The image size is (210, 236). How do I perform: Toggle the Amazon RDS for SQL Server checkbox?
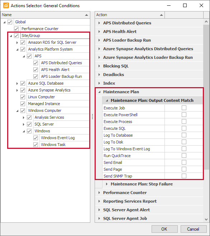[x=23, y=42]
